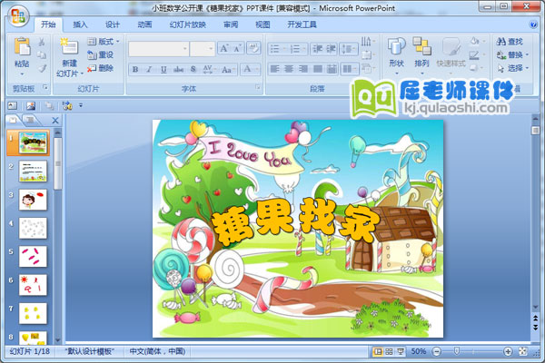Click the Copy icon
Image resolution: width=545 pixels, height=363 pixels.
coord(42,54)
